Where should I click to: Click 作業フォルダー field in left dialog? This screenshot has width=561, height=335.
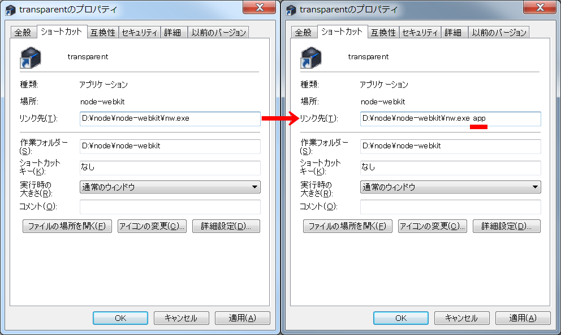170,146
